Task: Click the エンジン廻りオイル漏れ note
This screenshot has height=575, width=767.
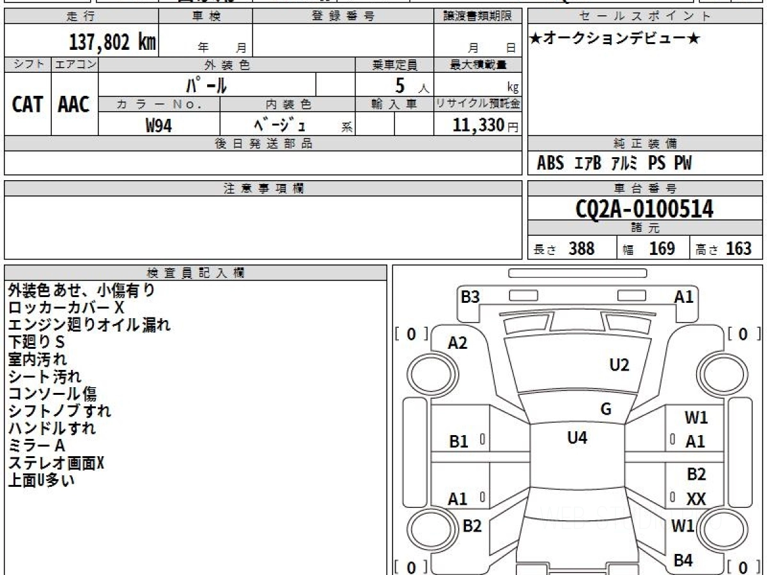Action: pyautogui.click(x=89, y=325)
